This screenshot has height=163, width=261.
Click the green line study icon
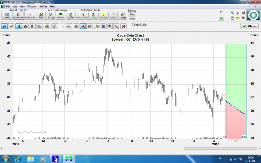[x=97, y=26]
